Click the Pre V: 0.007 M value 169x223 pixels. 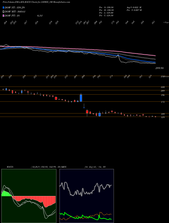134,10
